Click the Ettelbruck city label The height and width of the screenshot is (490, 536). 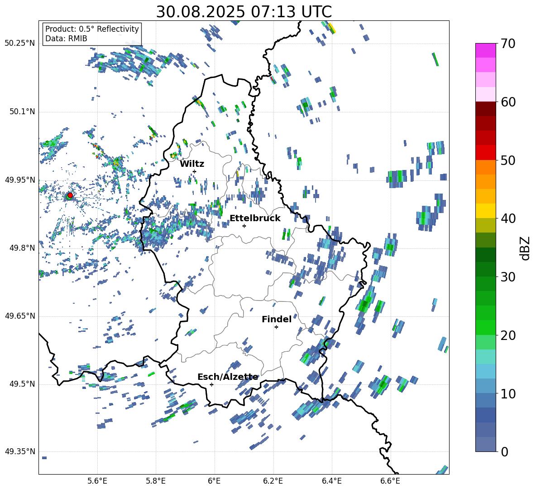click(x=255, y=218)
